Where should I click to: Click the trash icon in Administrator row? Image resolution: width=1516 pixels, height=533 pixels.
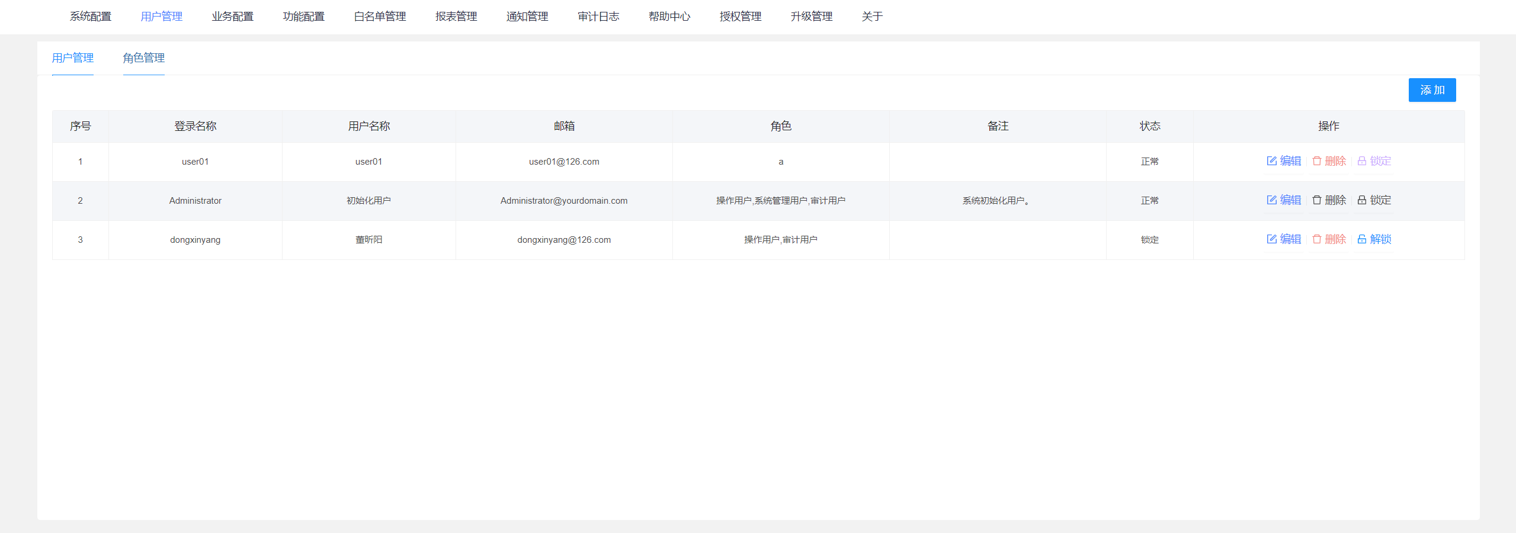click(1316, 200)
